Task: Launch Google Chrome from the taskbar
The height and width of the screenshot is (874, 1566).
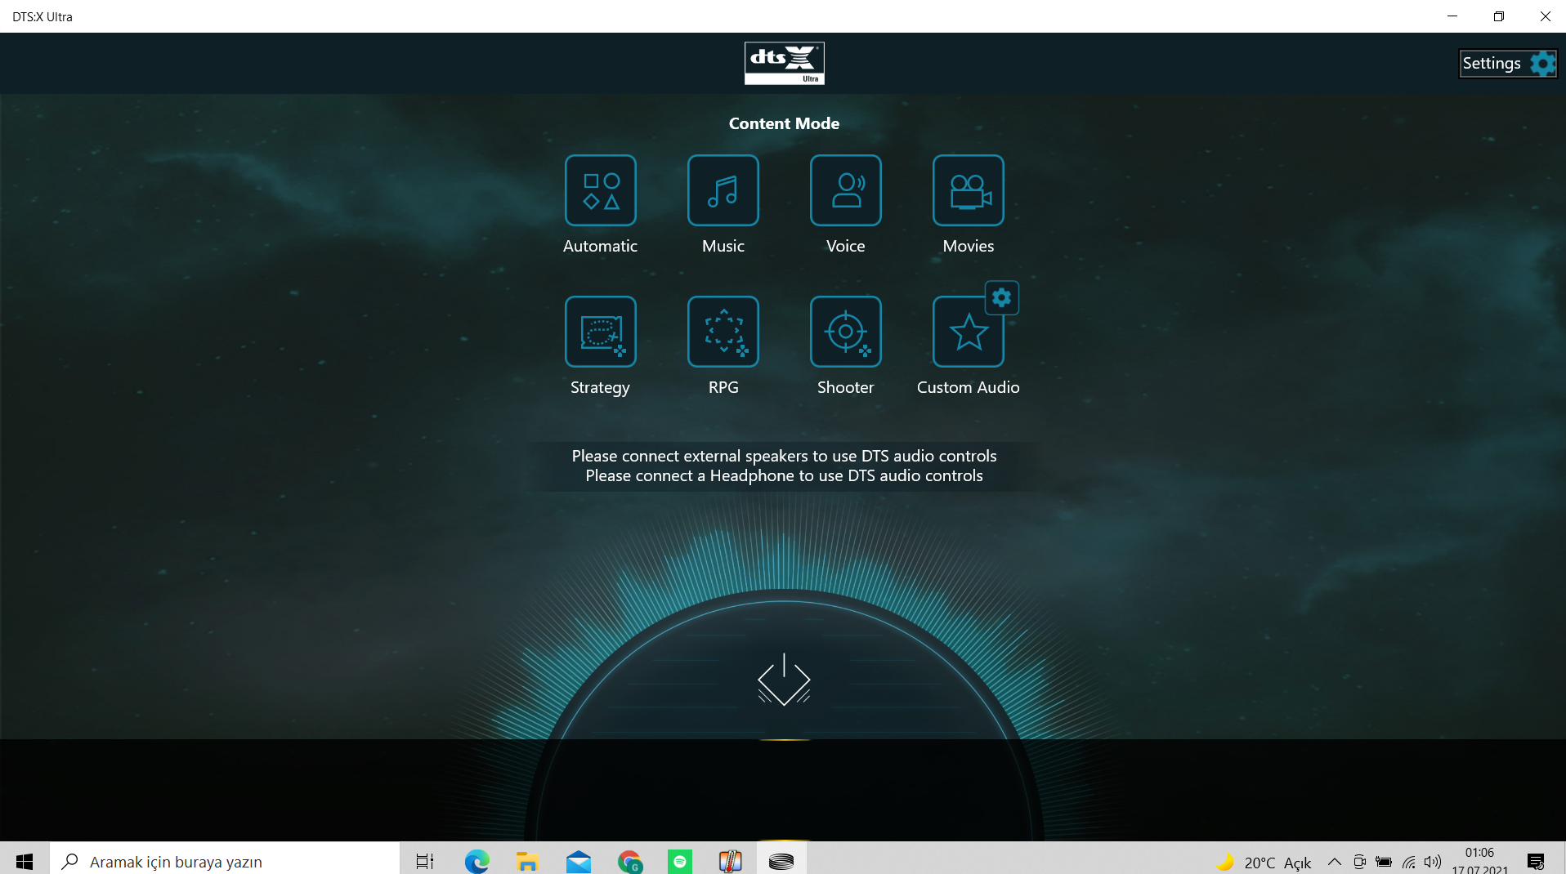Action: tap(629, 861)
